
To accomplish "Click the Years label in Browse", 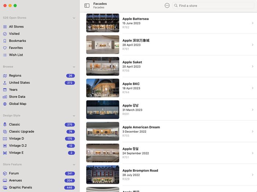I will click(x=13, y=90).
